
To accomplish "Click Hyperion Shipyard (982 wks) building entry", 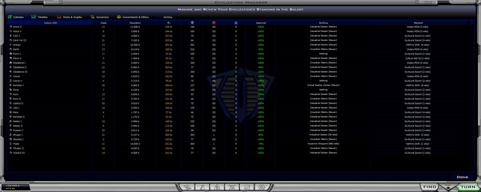I will pyautogui.click(x=323, y=144).
